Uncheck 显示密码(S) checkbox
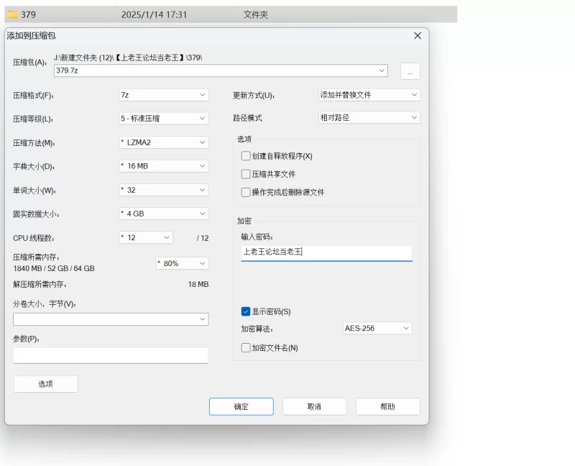 pos(246,311)
